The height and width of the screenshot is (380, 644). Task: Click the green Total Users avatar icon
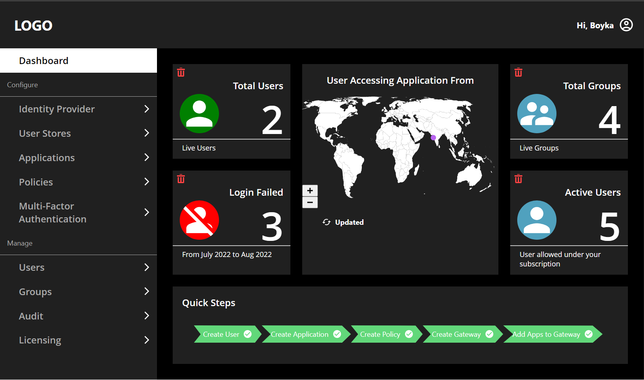coord(199,114)
